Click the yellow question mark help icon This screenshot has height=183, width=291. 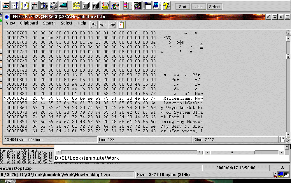166,5
